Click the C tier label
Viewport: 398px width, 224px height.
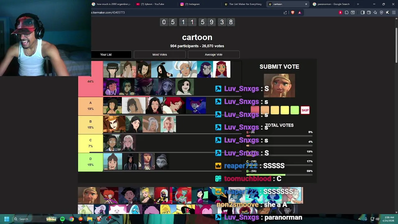pos(90,143)
